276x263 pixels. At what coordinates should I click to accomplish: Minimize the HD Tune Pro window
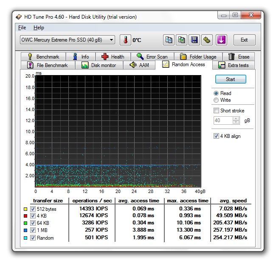coord(223,15)
